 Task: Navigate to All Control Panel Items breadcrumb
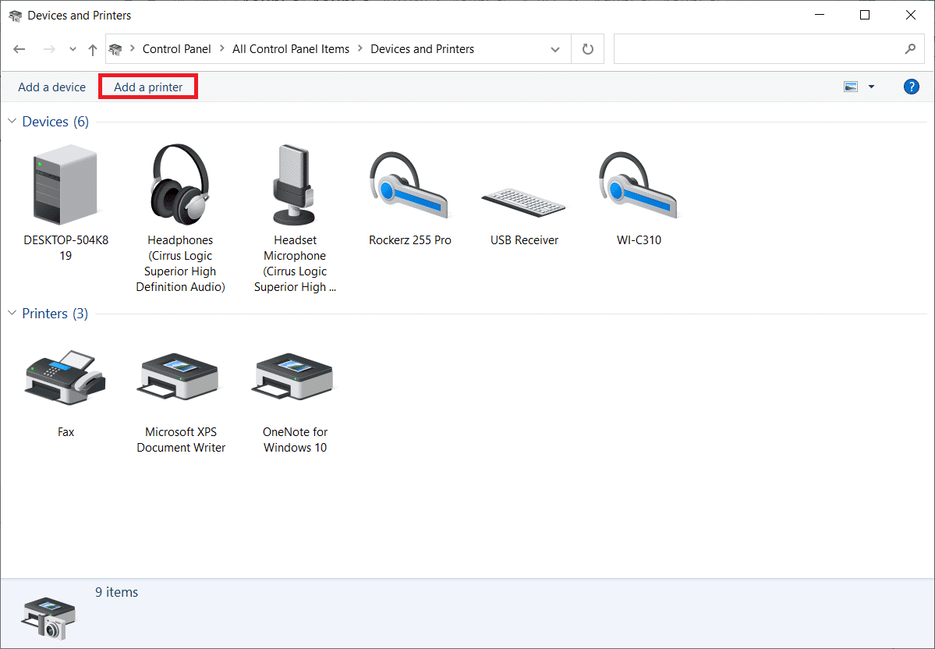coord(291,49)
